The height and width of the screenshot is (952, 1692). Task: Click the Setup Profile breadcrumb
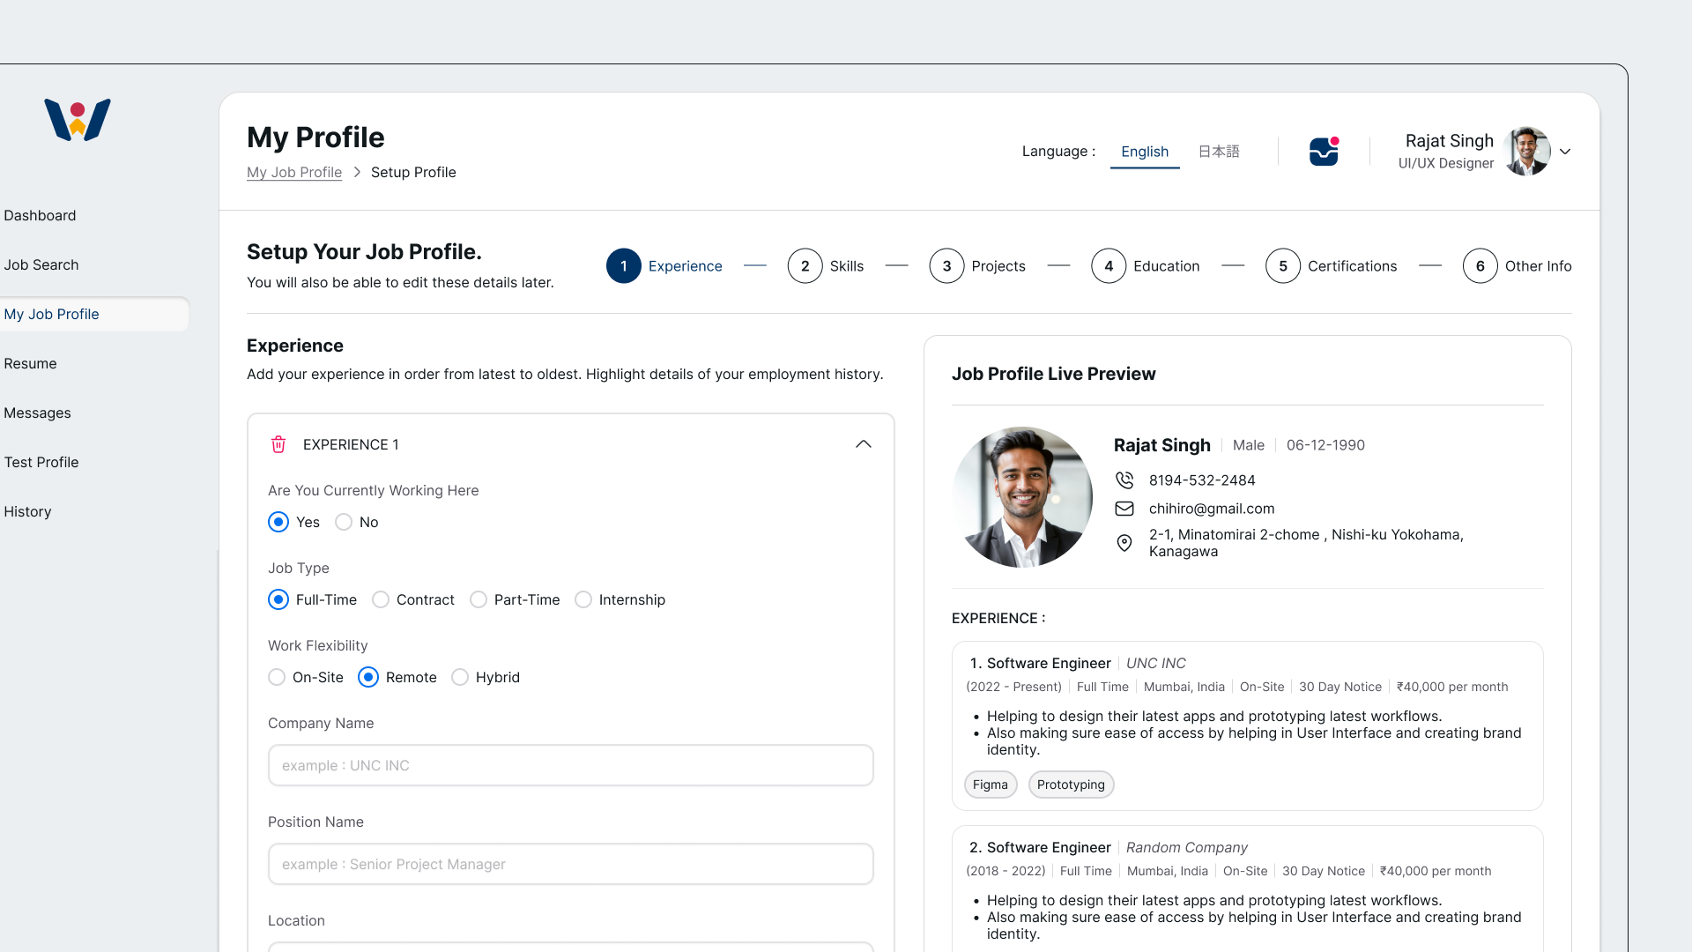(413, 173)
